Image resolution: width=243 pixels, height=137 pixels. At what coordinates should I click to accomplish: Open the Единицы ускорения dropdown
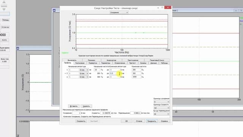(x=161, y=102)
